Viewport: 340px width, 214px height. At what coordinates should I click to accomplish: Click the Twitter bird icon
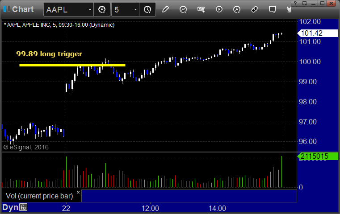[x=289, y=9]
